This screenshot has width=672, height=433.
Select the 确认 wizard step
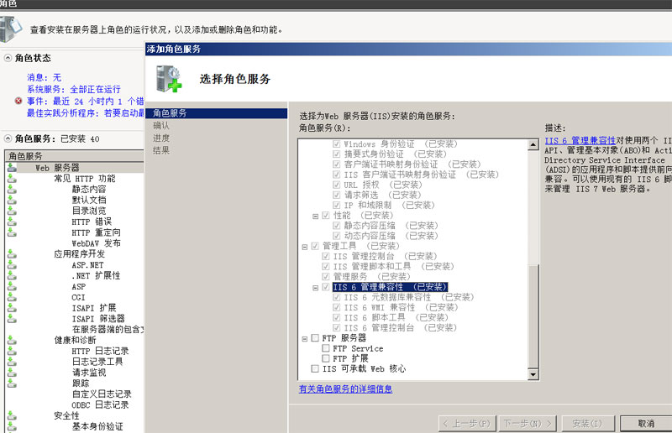click(161, 126)
